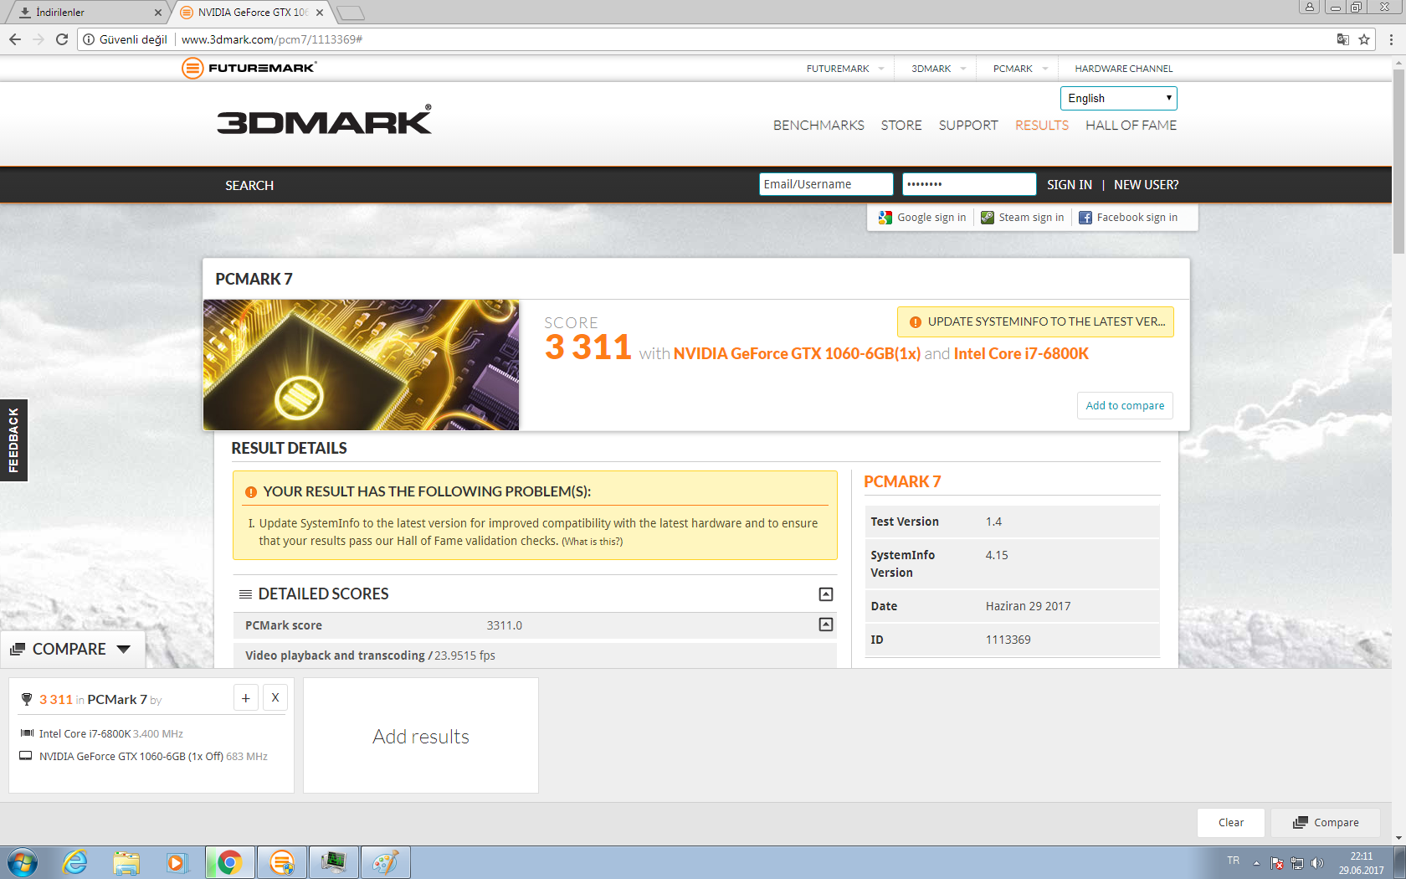Open HALL OF FAME

(1131, 126)
